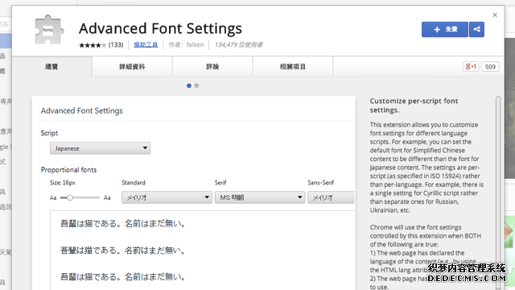This screenshot has height=290, width=515.
Task: Open the Standard font メイリオ dropdown
Action: pyautogui.click(x=167, y=197)
